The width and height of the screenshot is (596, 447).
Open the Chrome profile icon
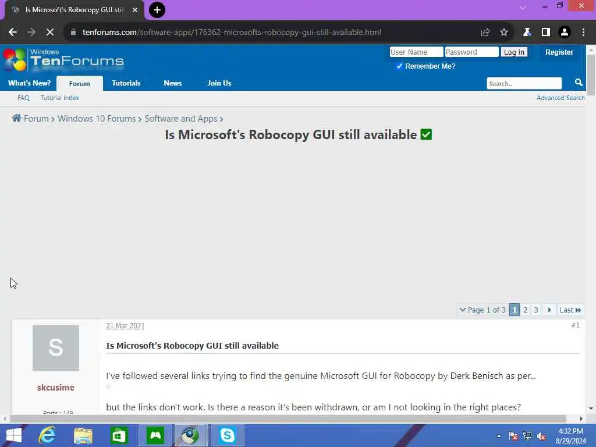(565, 33)
